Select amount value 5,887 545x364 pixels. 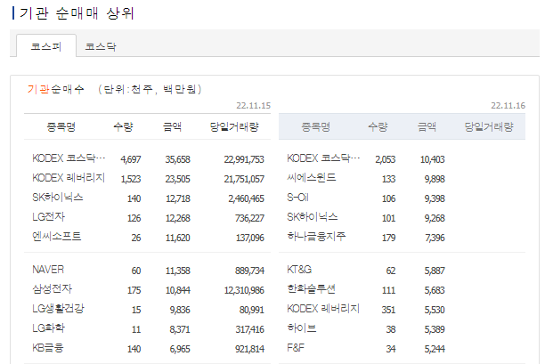[x=435, y=271]
